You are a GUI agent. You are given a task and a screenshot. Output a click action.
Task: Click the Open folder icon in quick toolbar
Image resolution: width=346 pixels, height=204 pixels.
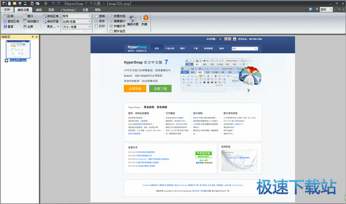pos(15,3)
